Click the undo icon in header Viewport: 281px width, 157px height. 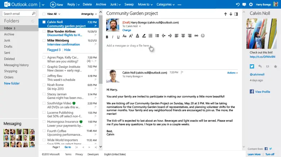click(x=238, y=4)
